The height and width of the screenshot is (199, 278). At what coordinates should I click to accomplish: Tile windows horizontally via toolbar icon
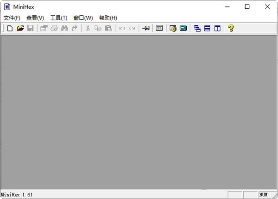coord(207,29)
